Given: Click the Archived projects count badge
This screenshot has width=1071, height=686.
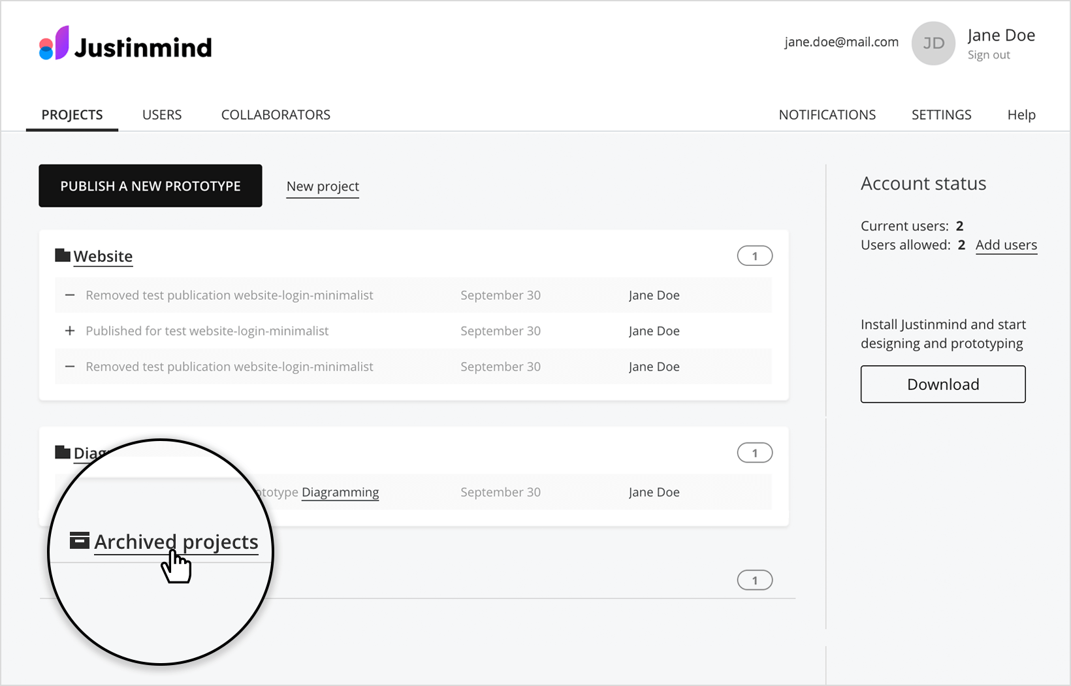Looking at the screenshot, I should point(755,580).
